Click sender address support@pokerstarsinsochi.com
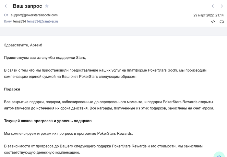Screen dimensions: 227x157 [34, 15]
